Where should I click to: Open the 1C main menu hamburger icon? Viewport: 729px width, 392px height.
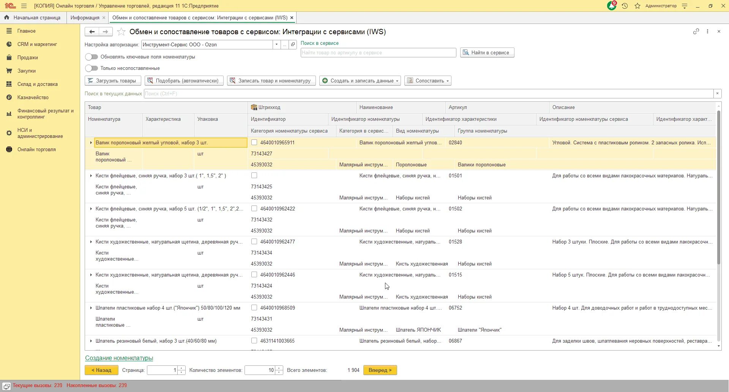24,6
